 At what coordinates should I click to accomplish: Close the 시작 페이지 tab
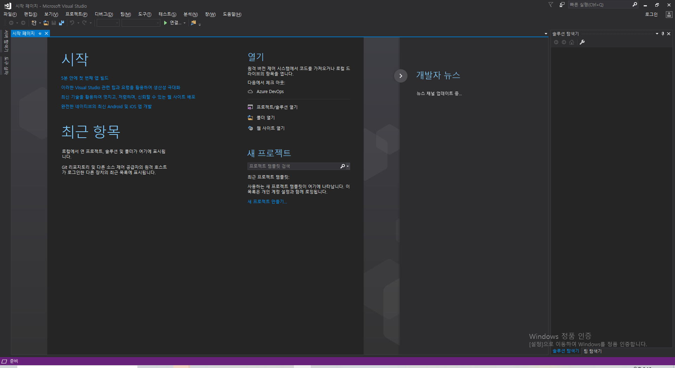[x=46, y=33]
